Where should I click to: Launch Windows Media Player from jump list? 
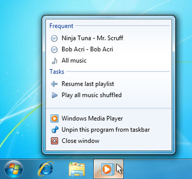pyautogui.click(x=108, y=119)
